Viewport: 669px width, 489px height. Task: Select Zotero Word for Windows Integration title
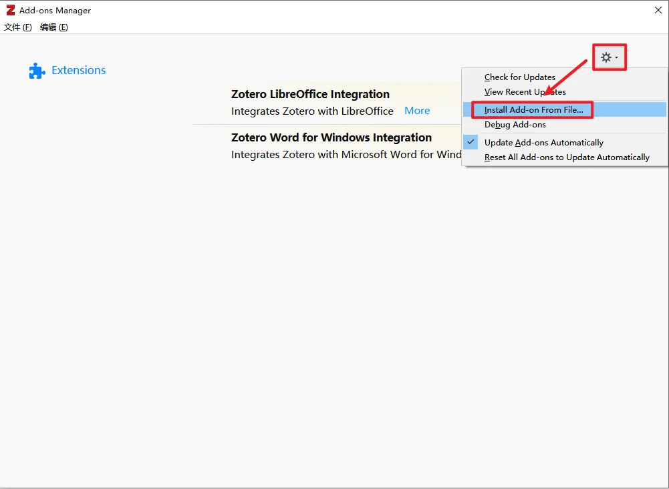[331, 137]
